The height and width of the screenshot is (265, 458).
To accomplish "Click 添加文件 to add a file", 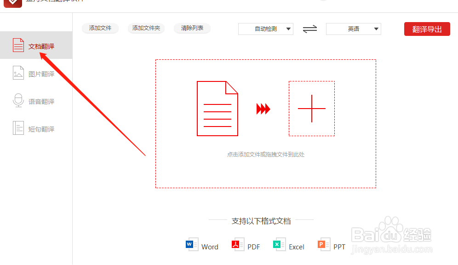I will (x=100, y=28).
